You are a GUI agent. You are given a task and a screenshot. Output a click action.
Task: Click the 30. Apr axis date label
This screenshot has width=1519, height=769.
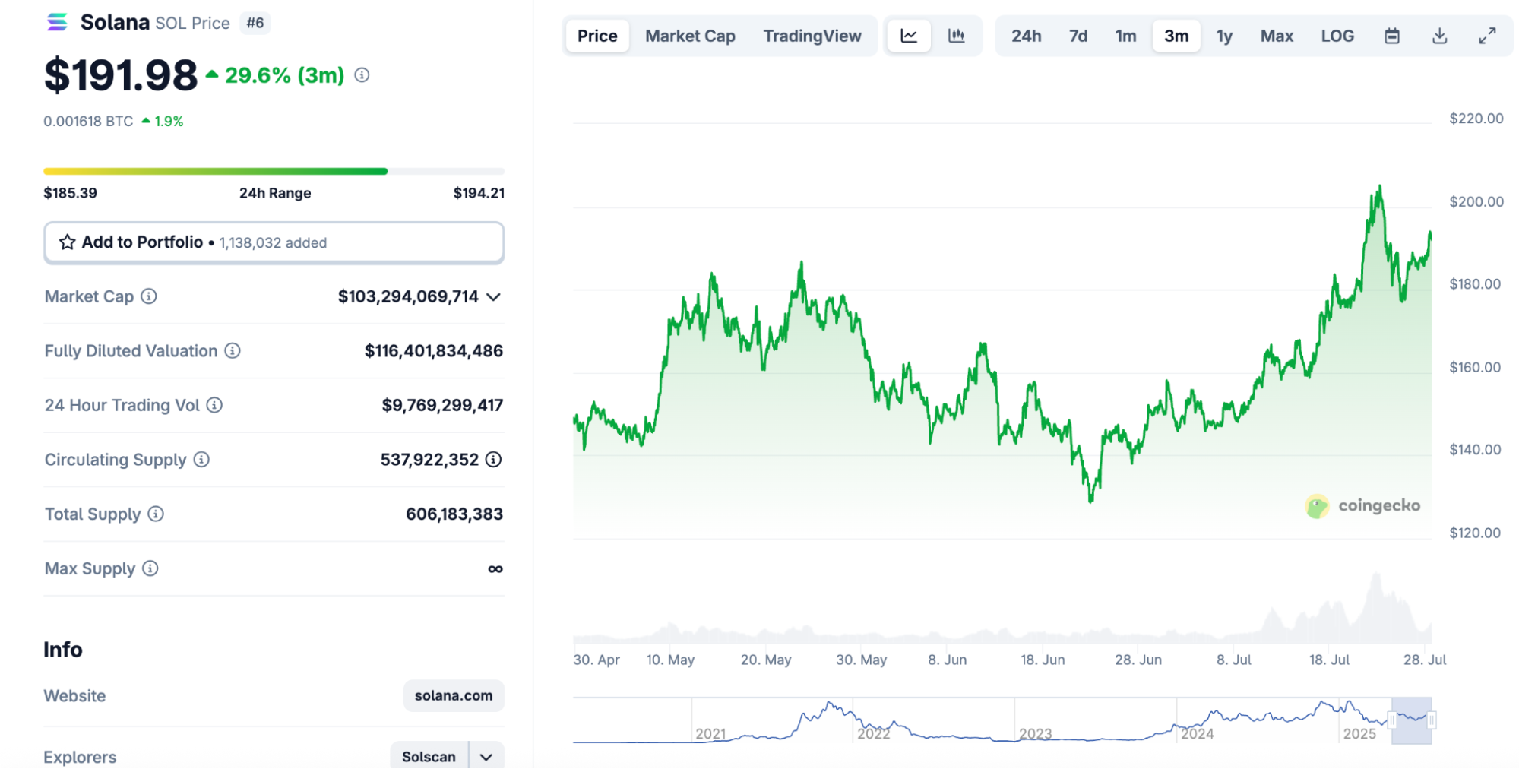(x=597, y=660)
